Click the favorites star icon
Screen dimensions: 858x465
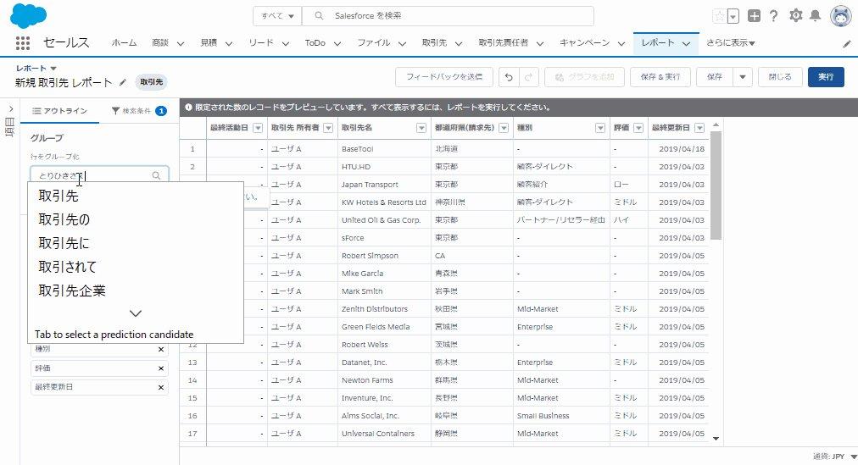pyautogui.click(x=720, y=16)
